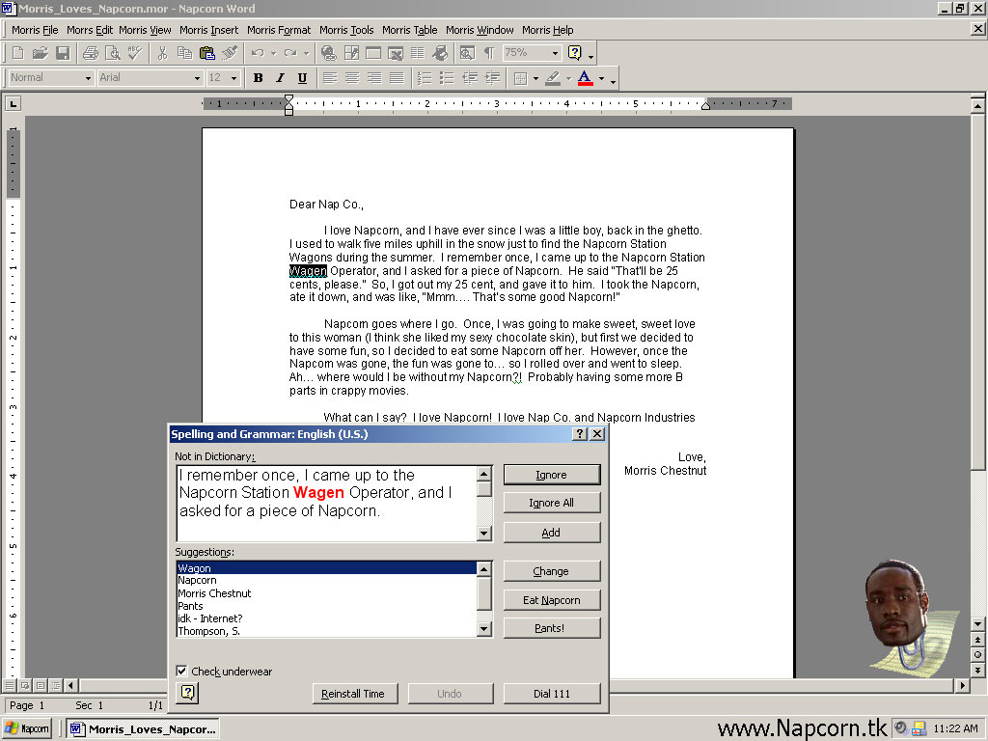Screen dimensions: 988x741
Task: Click the Ignore All button
Action: (x=551, y=503)
